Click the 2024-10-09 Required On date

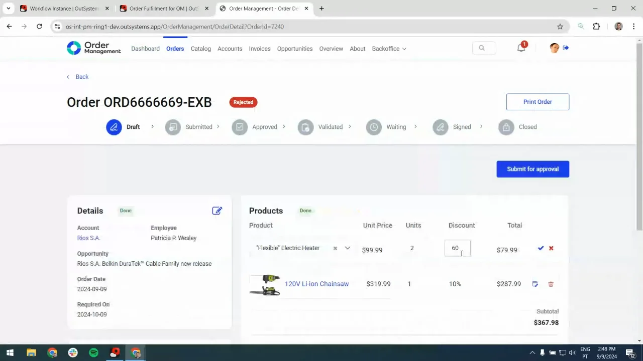[92, 314]
